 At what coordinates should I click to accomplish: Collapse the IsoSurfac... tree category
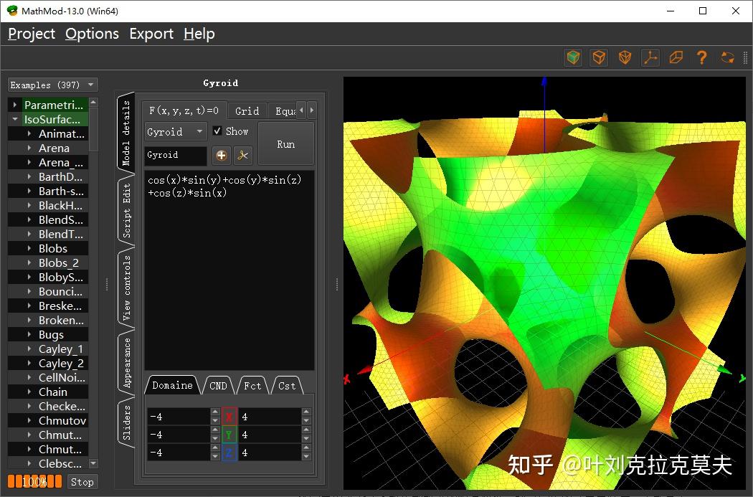15,119
